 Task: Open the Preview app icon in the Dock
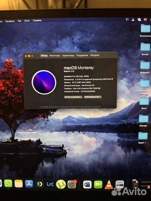pos(120,185)
